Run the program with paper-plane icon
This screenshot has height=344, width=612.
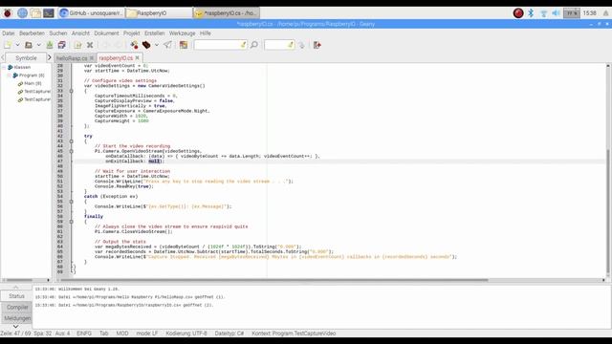click(x=167, y=45)
